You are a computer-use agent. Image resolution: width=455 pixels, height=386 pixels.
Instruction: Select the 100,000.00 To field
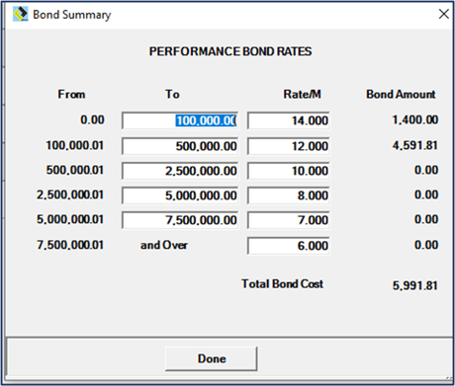tap(180, 120)
